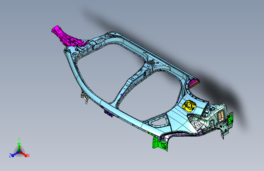
Task: Click the blue Z axis of the triad
Action: (14, 155)
